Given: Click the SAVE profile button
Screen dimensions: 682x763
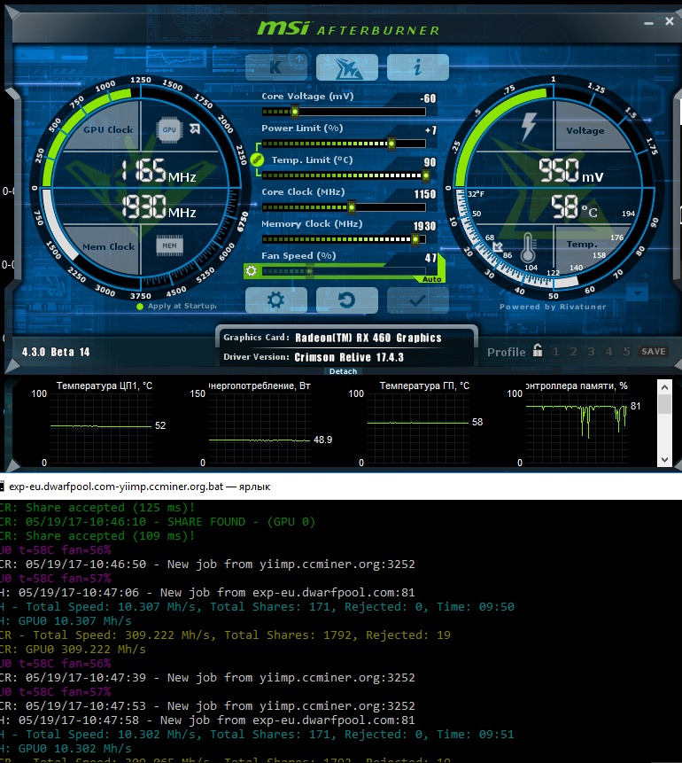Looking at the screenshot, I should (x=654, y=351).
